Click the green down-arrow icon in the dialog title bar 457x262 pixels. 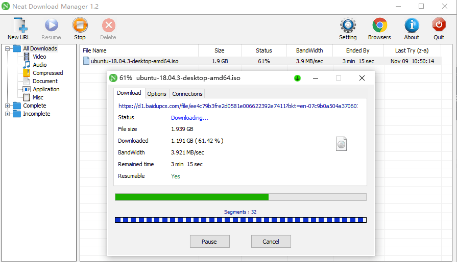point(297,78)
